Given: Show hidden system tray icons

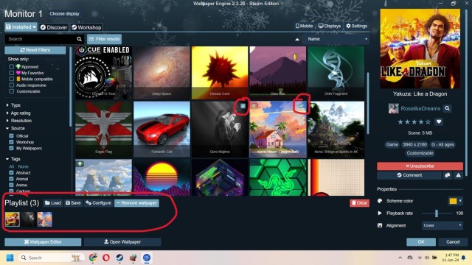Looking at the screenshot, I should [x=400, y=258].
